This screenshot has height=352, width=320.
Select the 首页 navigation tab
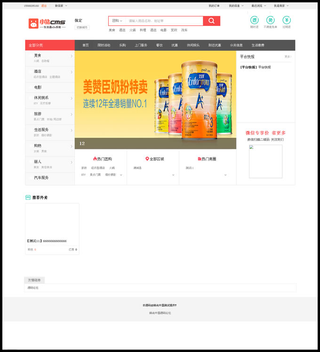click(86, 45)
